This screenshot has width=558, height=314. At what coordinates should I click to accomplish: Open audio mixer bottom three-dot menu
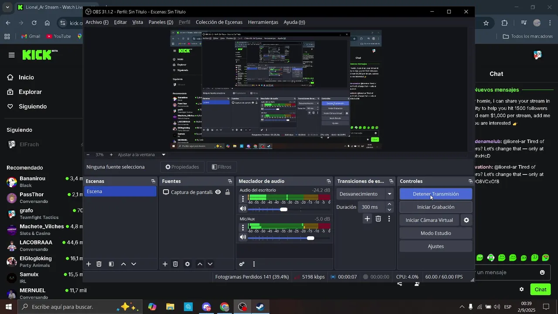[x=254, y=264]
